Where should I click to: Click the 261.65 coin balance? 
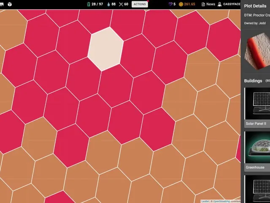tap(189, 4)
